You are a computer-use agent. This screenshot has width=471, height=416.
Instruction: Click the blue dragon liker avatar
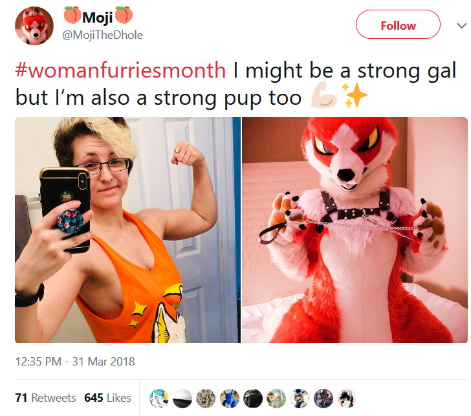tap(230, 399)
